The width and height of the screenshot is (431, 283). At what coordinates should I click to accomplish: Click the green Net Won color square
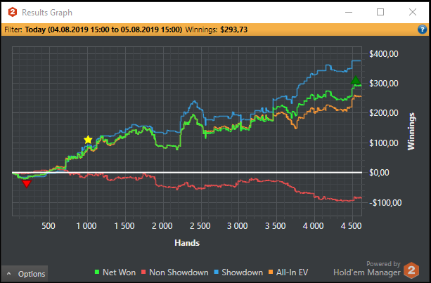[x=97, y=272]
